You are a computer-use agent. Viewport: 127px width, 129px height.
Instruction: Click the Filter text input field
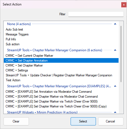tap(96, 14)
